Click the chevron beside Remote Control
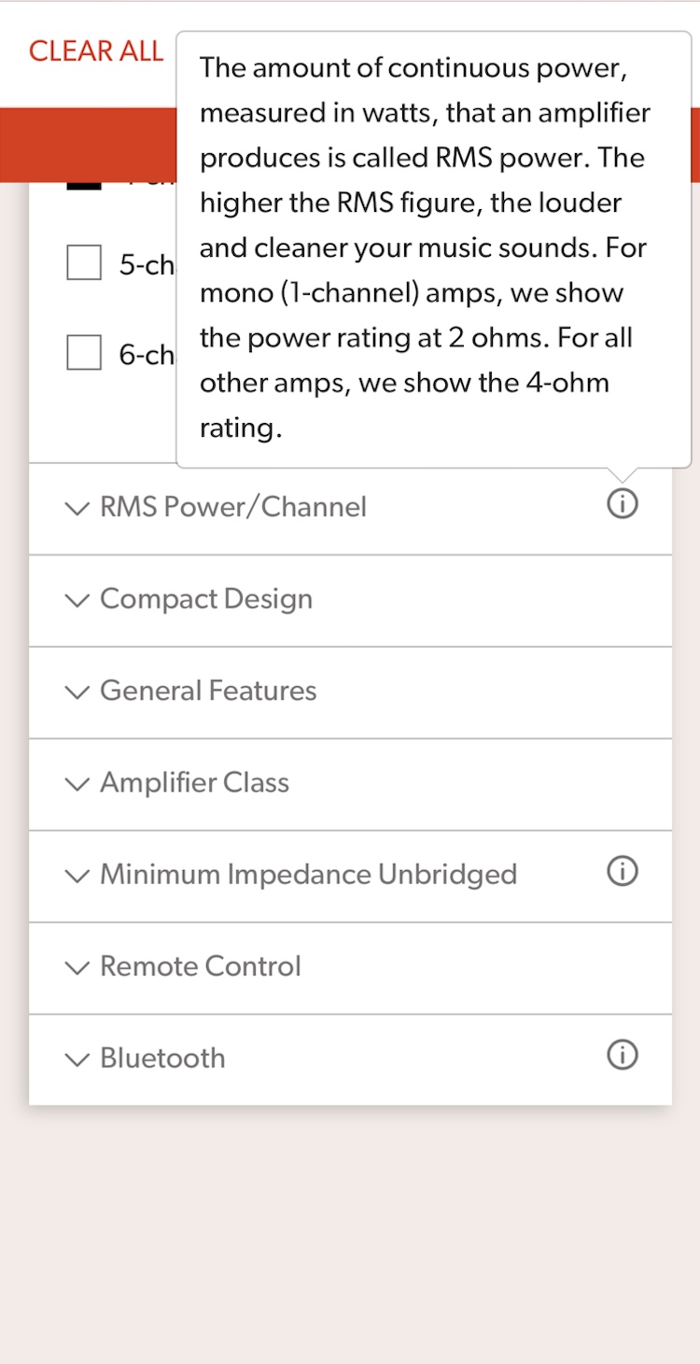This screenshot has height=1364, width=700. tap(77, 967)
